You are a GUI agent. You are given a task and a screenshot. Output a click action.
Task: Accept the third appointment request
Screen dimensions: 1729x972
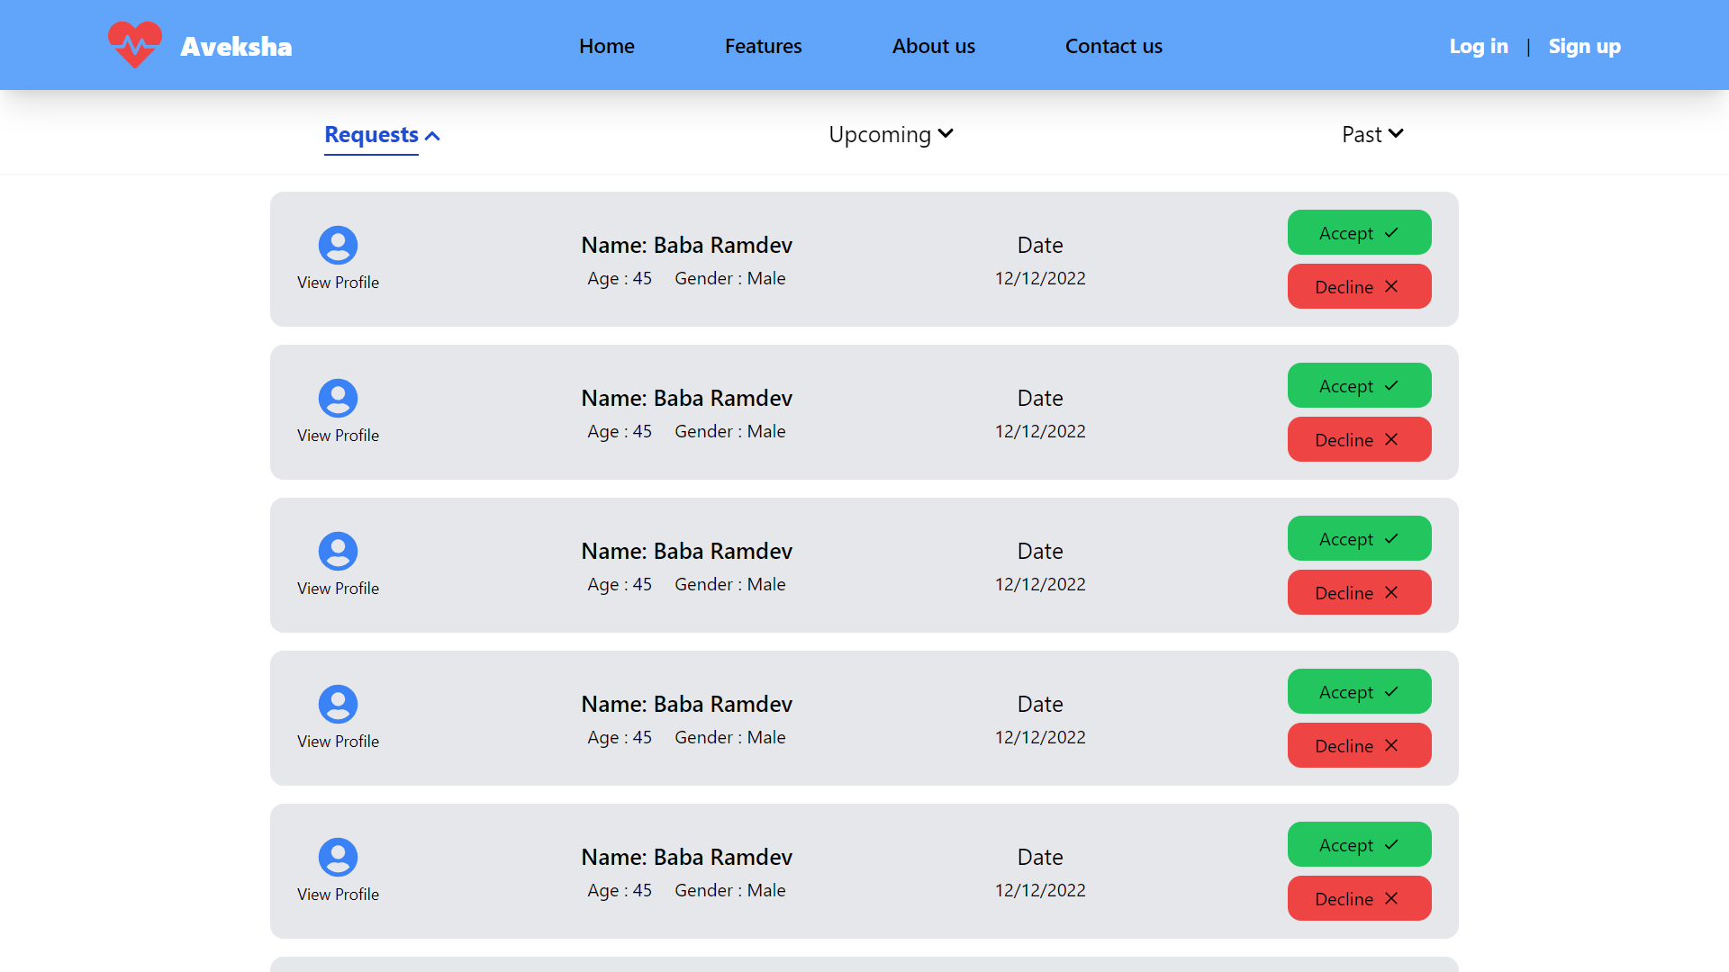coord(1359,538)
